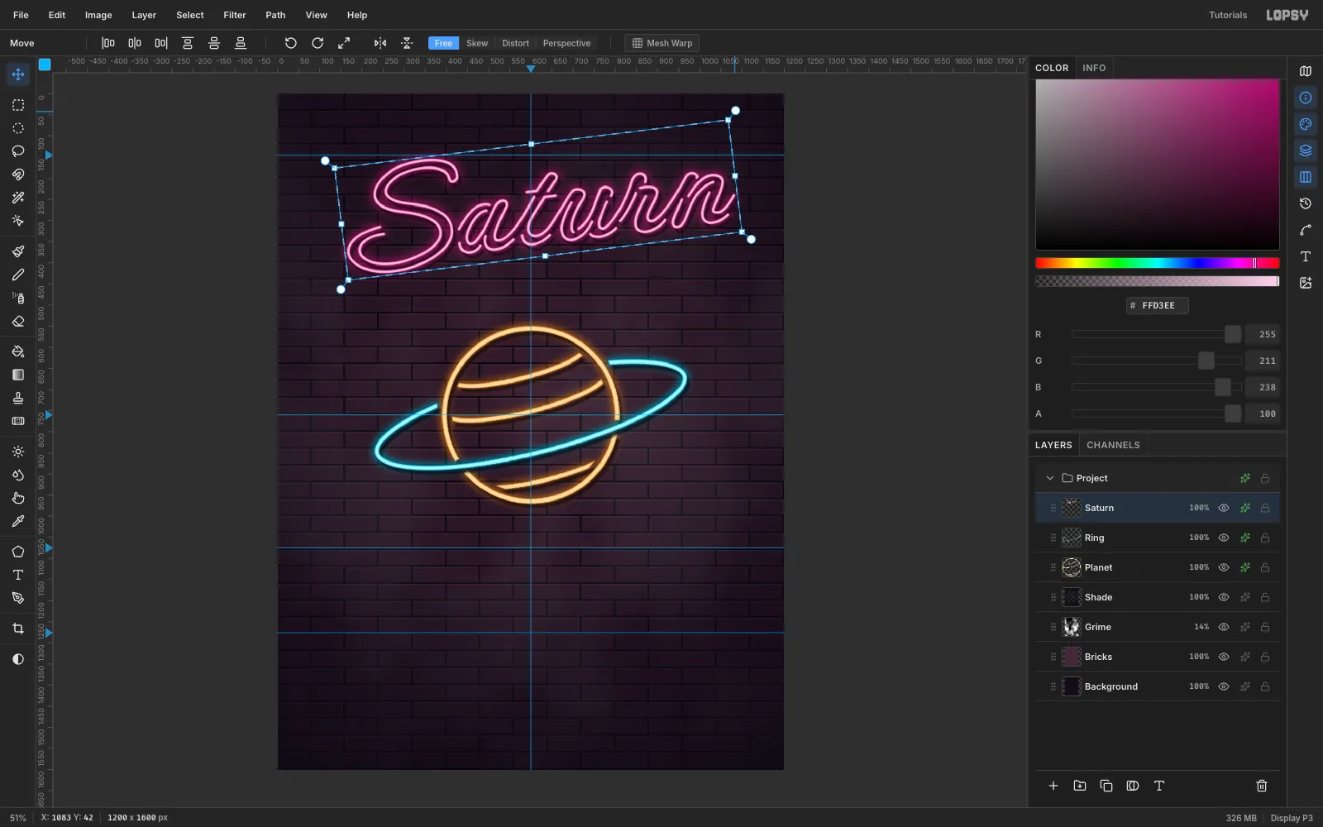Click the Mesh Warp button
1323x827 pixels.
662,43
